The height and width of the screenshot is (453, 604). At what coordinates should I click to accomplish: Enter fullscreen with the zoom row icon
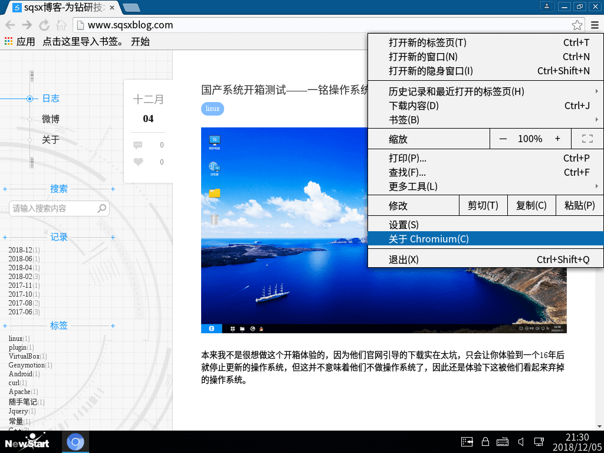pos(587,139)
